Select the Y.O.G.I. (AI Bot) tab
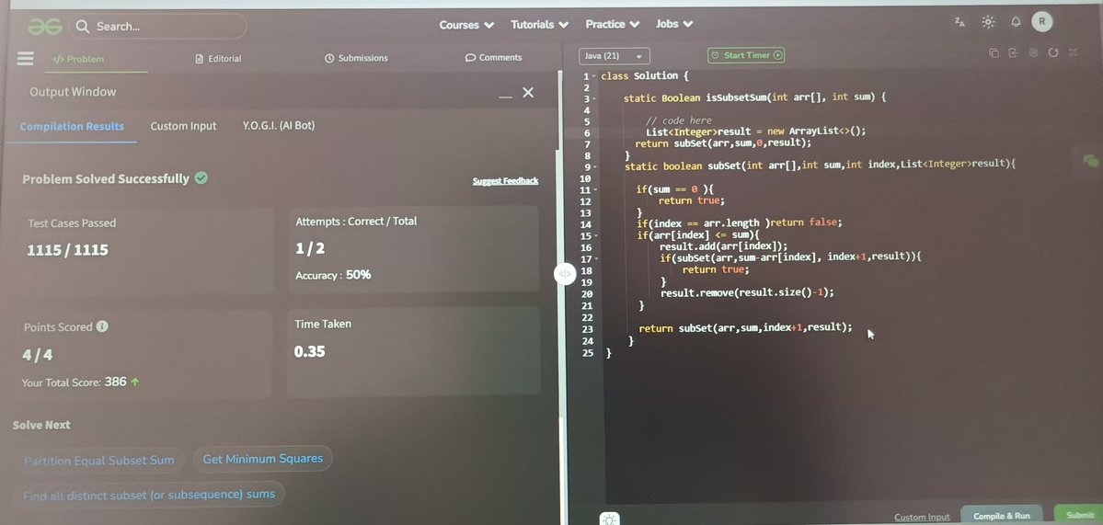Image resolution: width=1103 pixels, height=525 pixels. pyautogui.click(x=279, y=126)
